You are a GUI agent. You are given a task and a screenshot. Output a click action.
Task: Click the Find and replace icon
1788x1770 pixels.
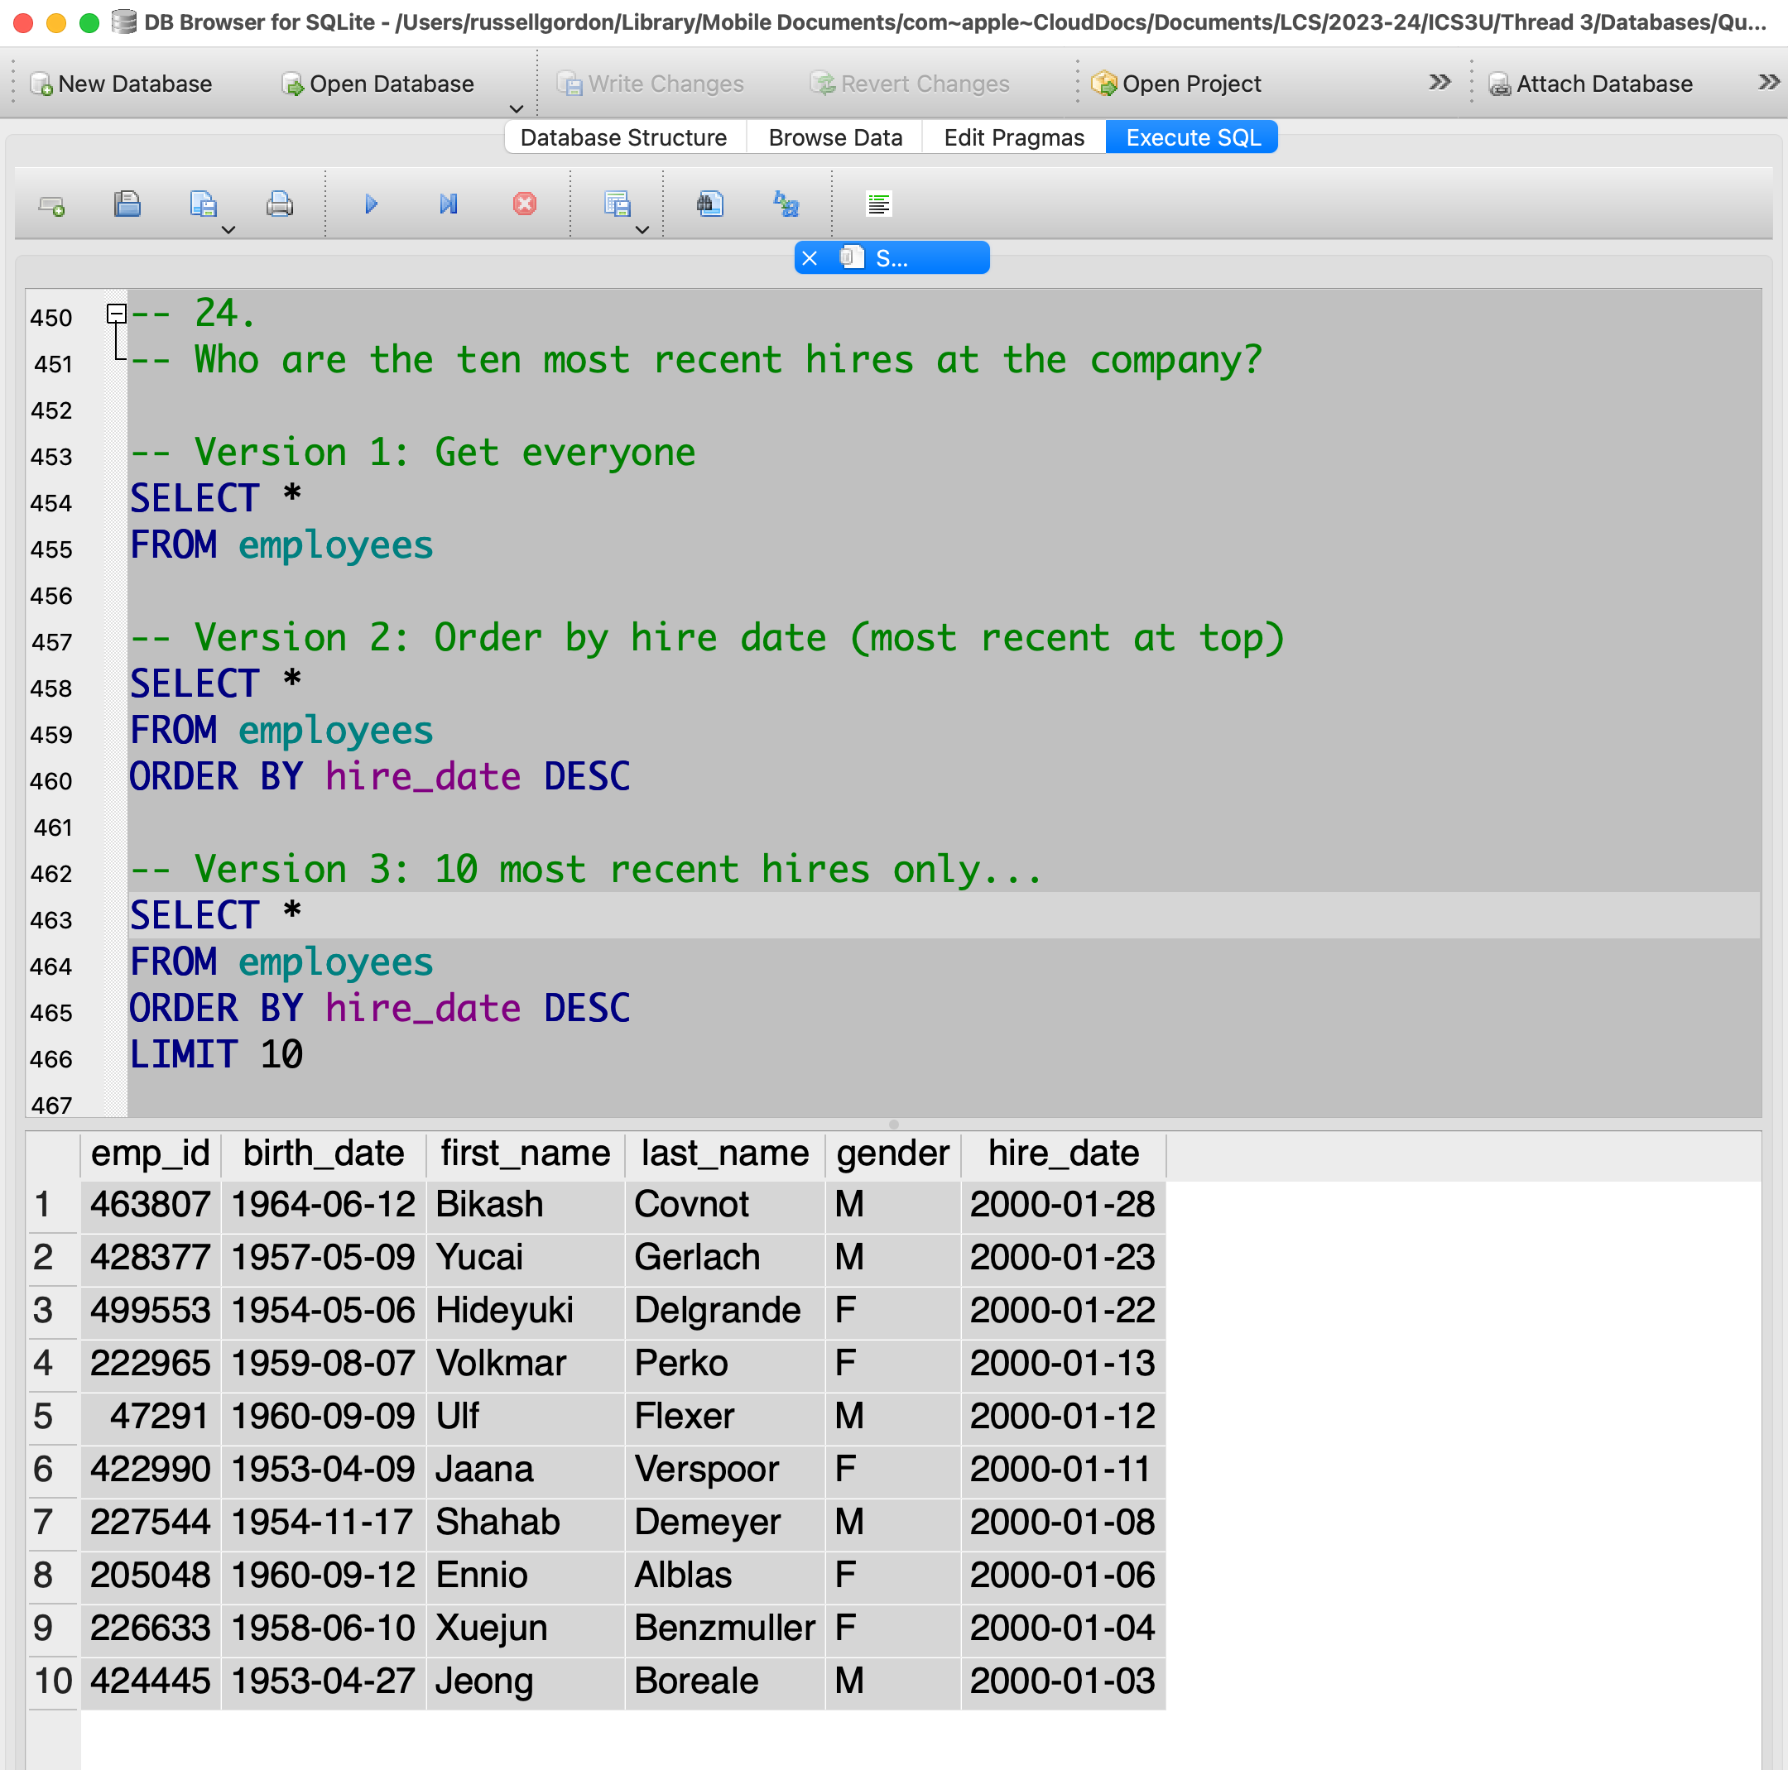pos(786,204)
